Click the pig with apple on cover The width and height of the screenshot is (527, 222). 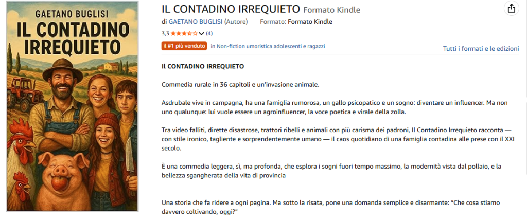tap(64, 179)
